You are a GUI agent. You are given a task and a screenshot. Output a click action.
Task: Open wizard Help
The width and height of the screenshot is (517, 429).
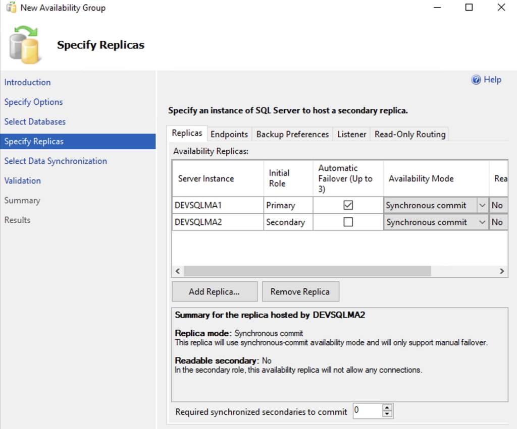click(x=491, y=80)
